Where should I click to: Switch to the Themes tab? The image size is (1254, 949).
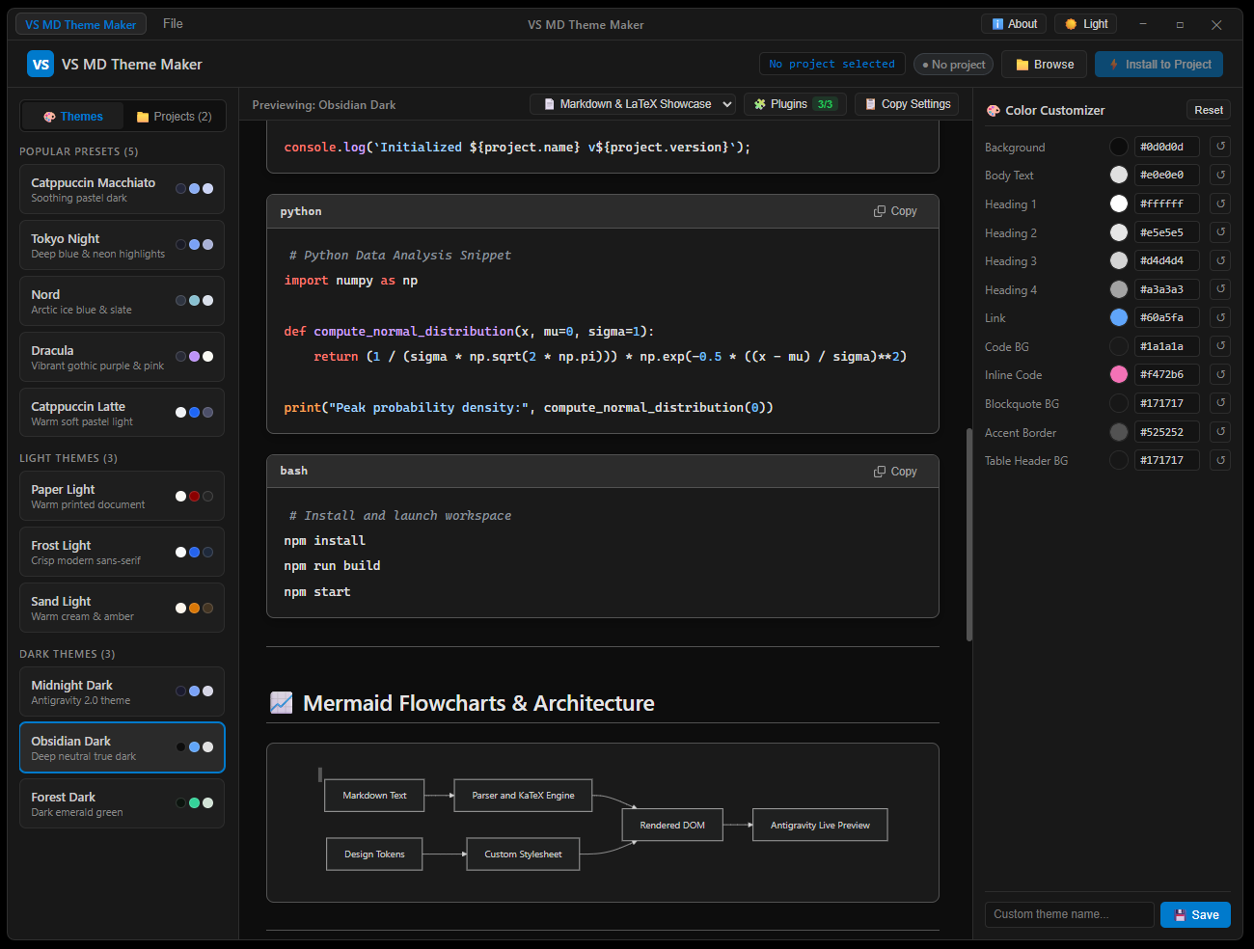pyautogui.click(x=73, y=117)
